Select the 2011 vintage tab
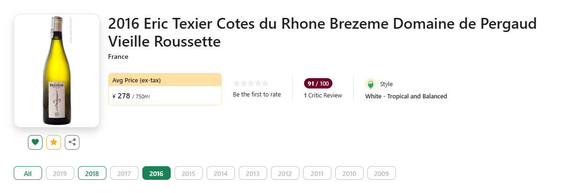The width and height of the screenshot is (584, 193). [x=317, y=173]
